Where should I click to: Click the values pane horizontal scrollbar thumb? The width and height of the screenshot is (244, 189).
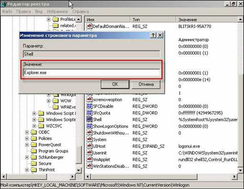click(144, 176)
